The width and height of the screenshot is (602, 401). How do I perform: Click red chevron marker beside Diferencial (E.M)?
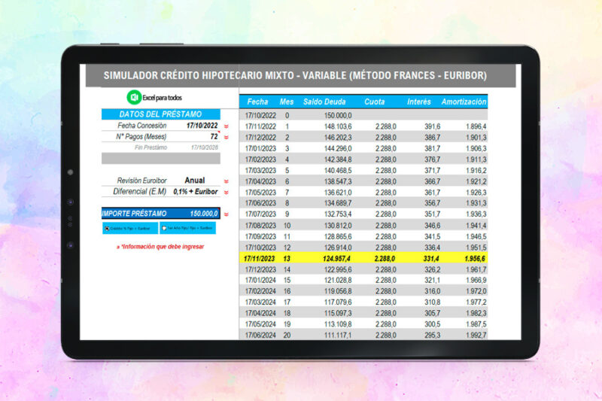pos(227,193)
